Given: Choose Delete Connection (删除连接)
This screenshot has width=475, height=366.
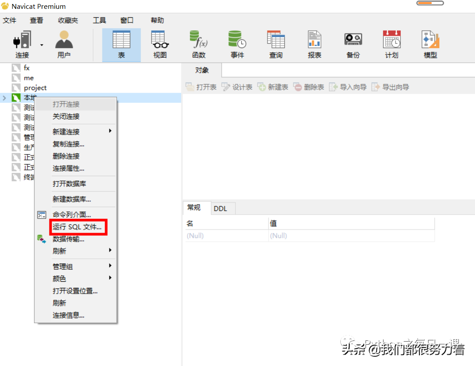Looking at the screenshot, I should click(75, 156).
